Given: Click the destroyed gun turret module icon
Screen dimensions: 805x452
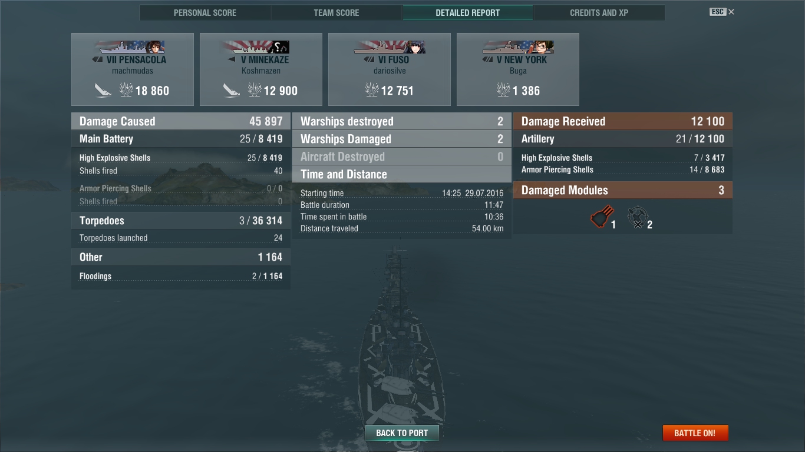Looking at the screenshot, I should [637, 217].
